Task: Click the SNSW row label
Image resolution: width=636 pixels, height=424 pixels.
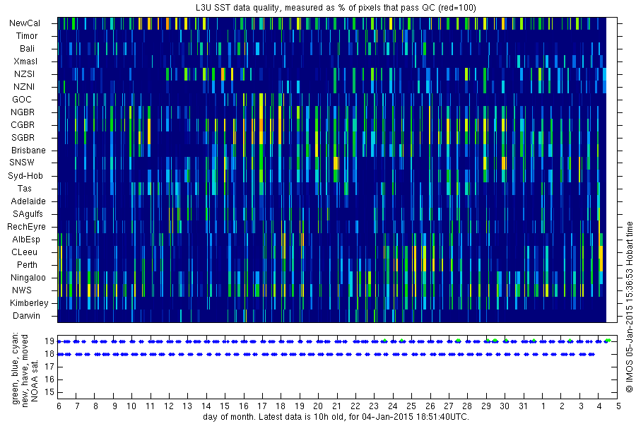Action: pos(22,163)
